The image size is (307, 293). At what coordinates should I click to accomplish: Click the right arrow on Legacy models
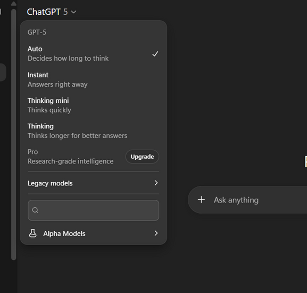156,183
